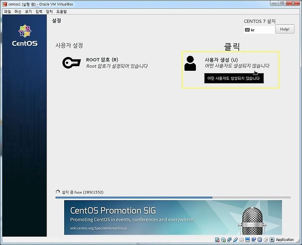Open the 도움말 menu
Screen dimensions: 302x245
(x=61, y=12)
